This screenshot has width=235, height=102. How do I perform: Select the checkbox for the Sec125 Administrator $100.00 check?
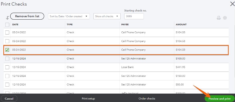click(7, 59)
